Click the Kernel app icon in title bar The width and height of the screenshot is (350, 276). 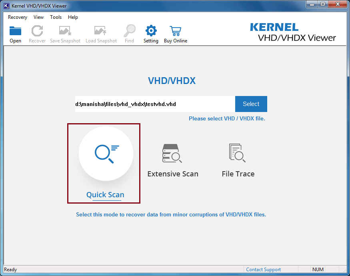tap(6, 6)
